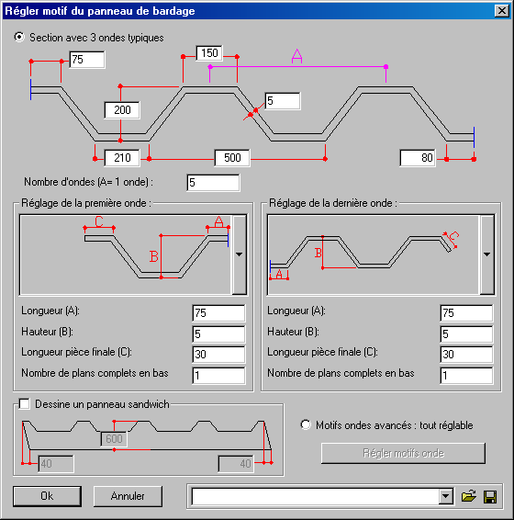Click the Ok button
The height and width of the screenshot is (520, 514).
point(47,496)
